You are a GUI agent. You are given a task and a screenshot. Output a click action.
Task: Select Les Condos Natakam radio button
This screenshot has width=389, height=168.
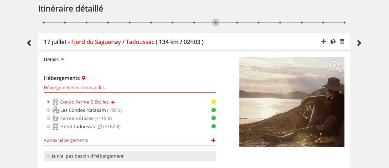coord(48,110)
